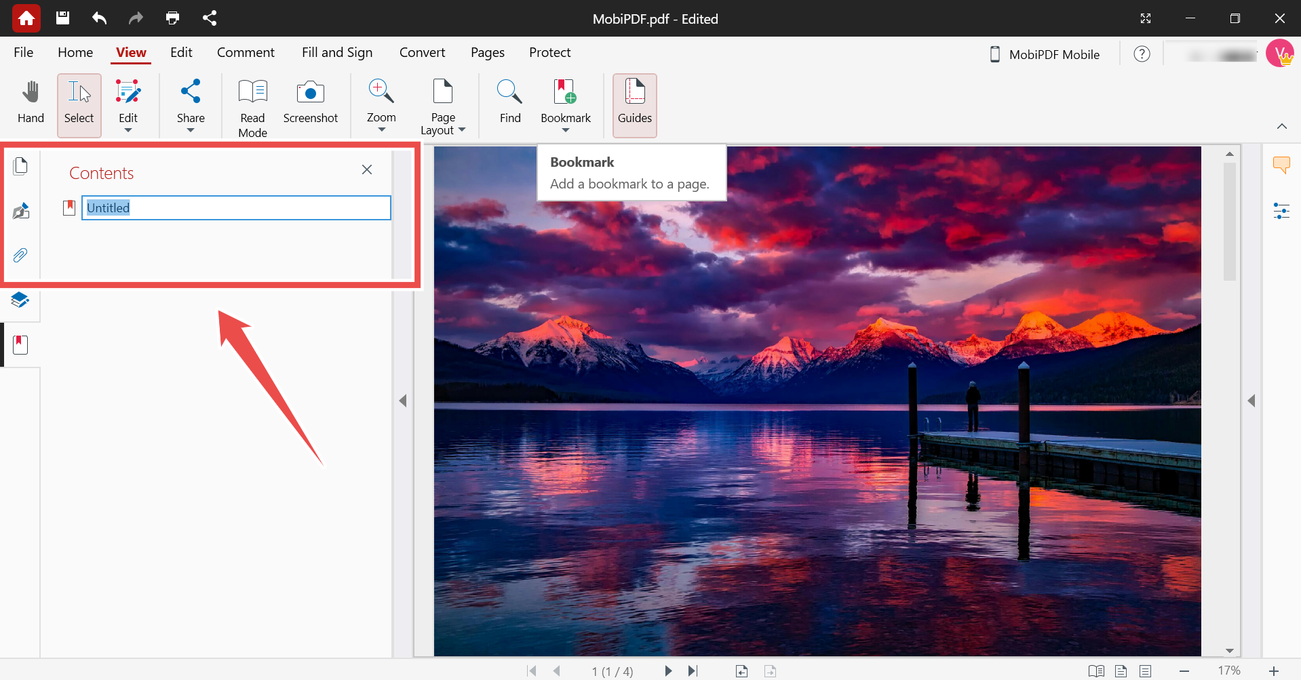Switch to the bookmarks sidebar tab
Image resolution: width=1301 pixels, height=680 pixels.
tap(20, 344)
